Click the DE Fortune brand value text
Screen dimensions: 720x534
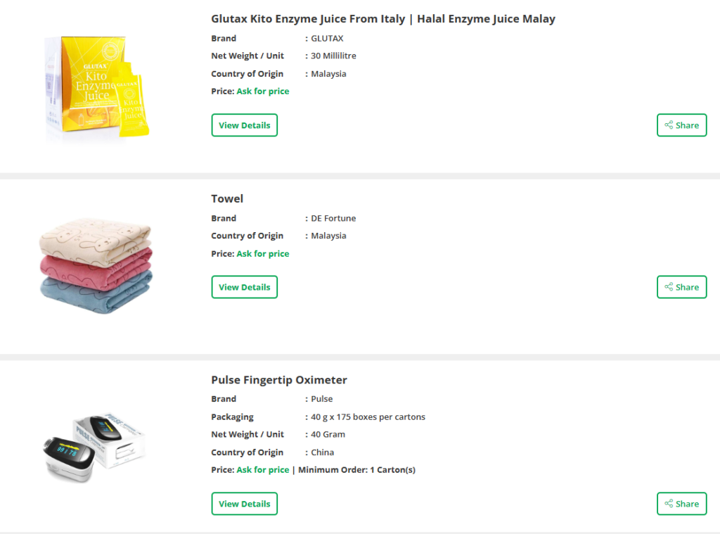[x=333, y=219]
